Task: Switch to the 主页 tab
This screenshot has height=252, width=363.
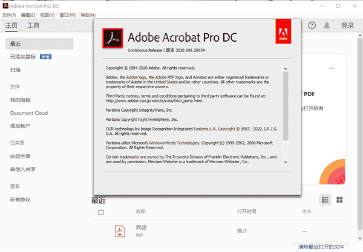Action: pyautogui.click(x=11, y=25)
